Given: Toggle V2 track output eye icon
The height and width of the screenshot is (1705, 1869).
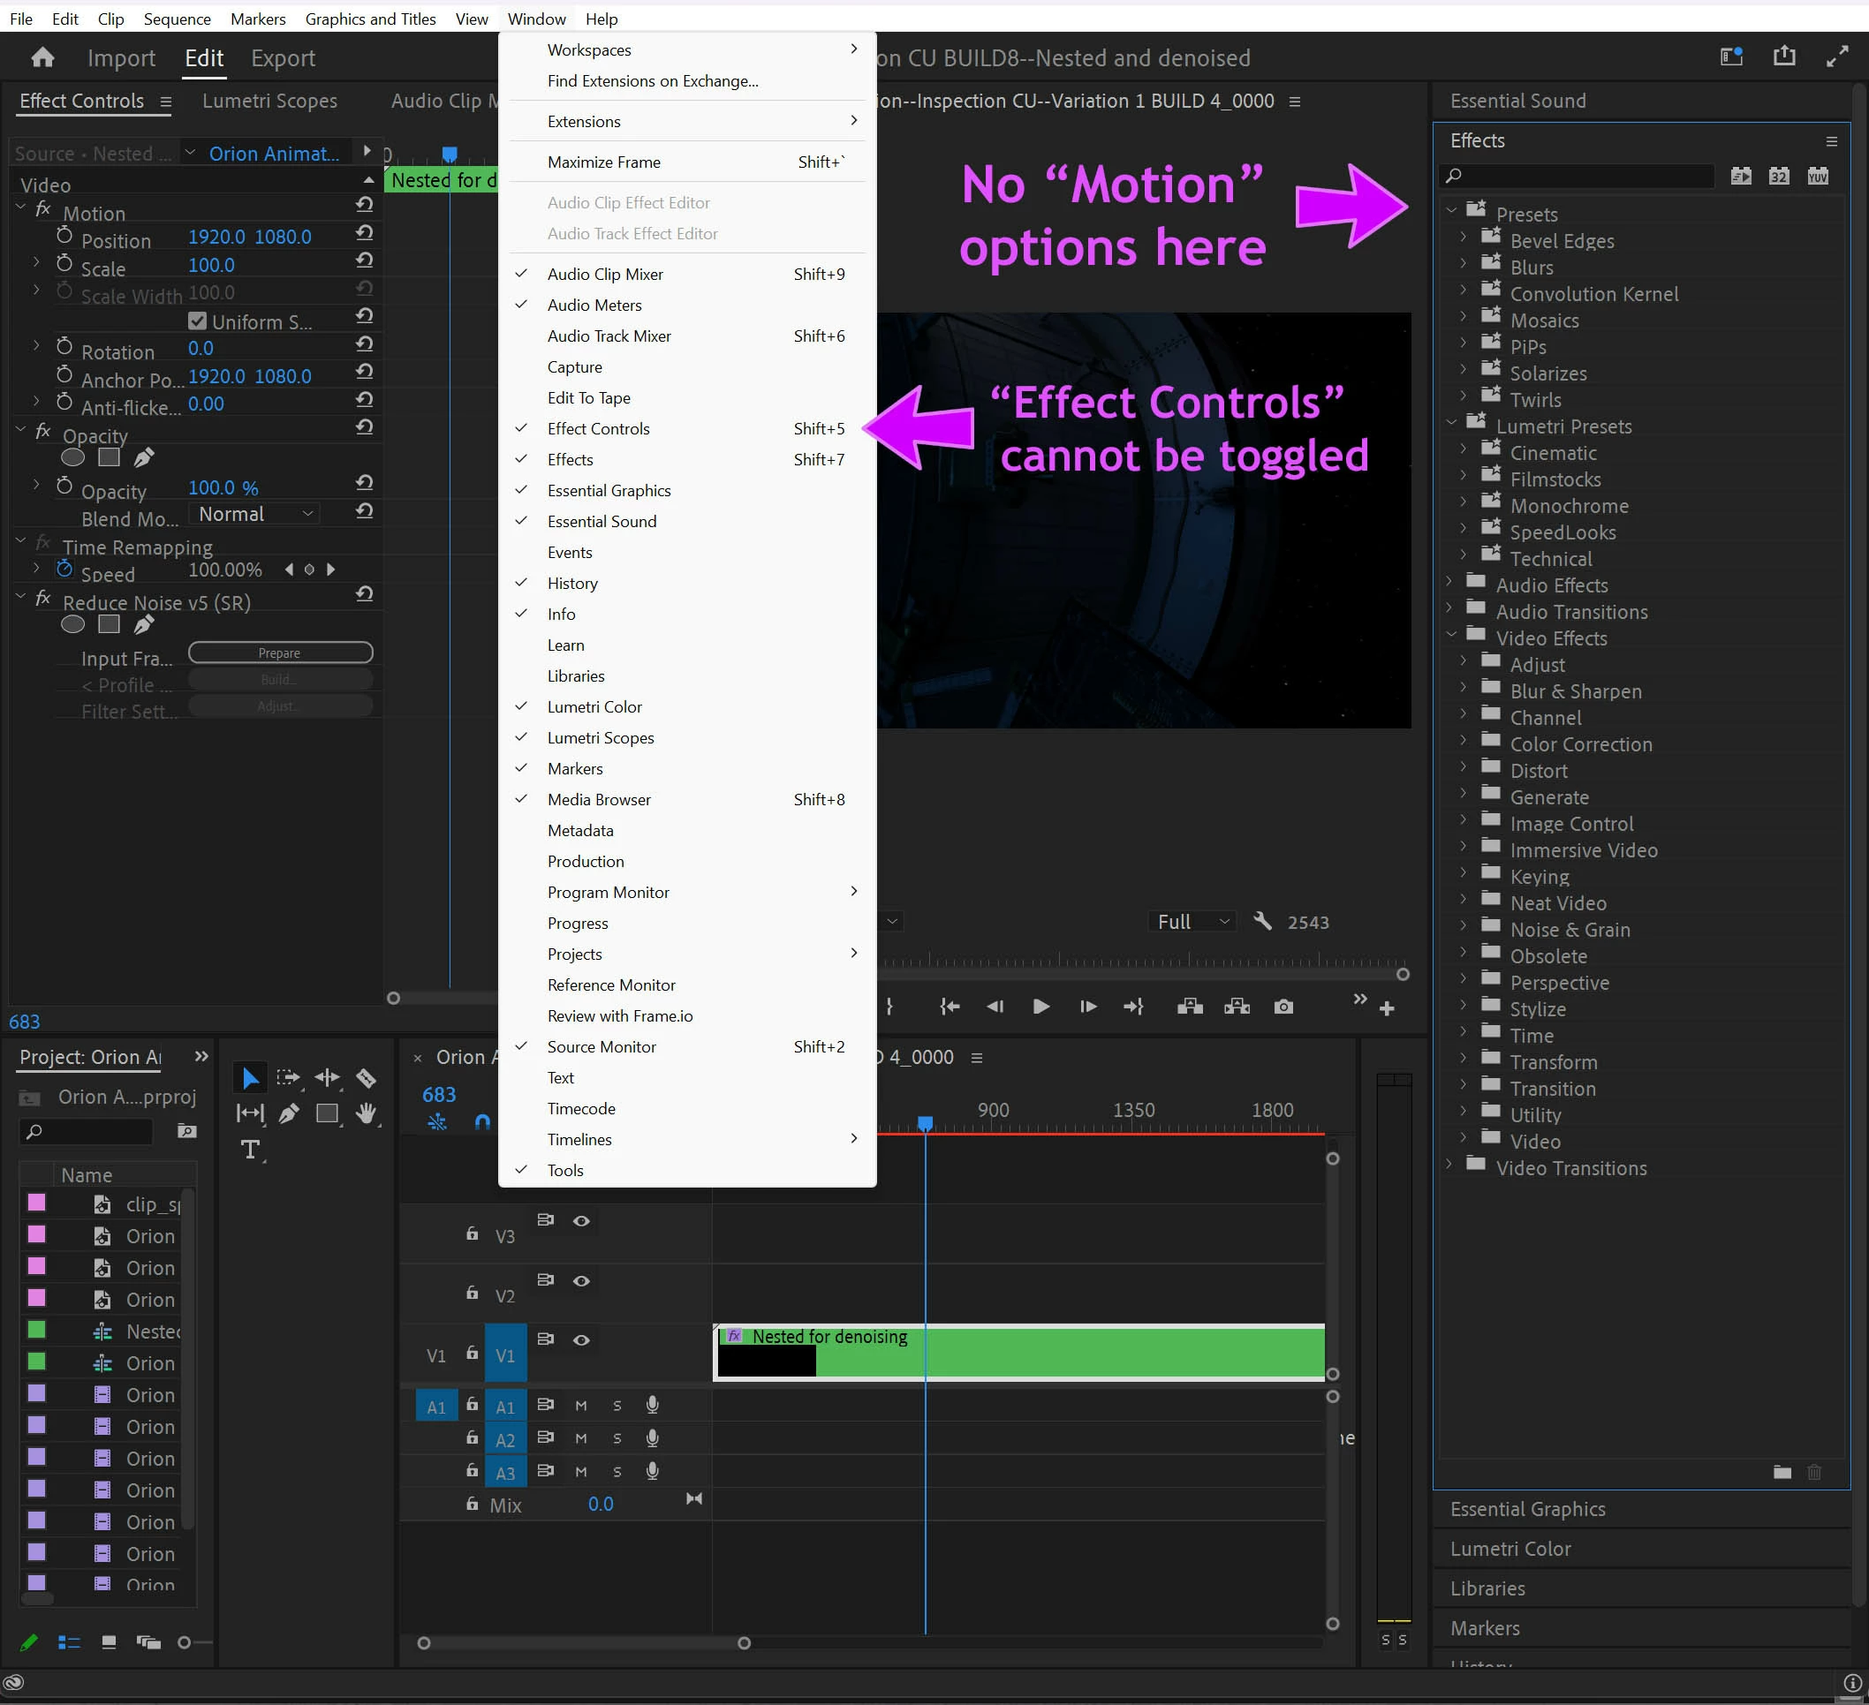Looking at the screenshot, I should (581, 1280).
